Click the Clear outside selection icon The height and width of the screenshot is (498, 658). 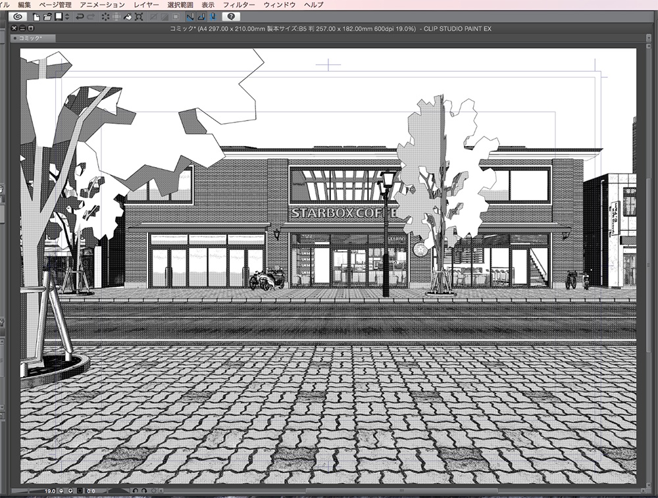pos(116,17)
